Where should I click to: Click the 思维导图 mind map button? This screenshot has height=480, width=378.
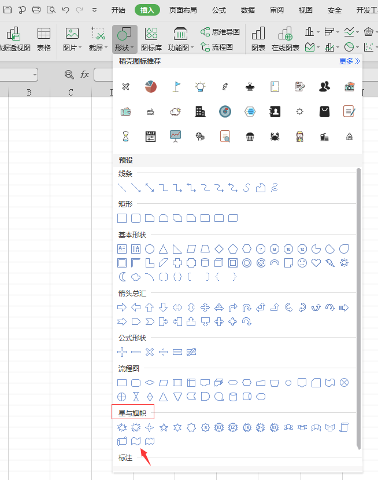tap(220, 32)
